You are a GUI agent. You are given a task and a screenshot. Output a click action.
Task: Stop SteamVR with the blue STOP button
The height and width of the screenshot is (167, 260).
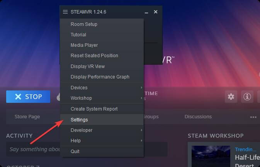28,97
